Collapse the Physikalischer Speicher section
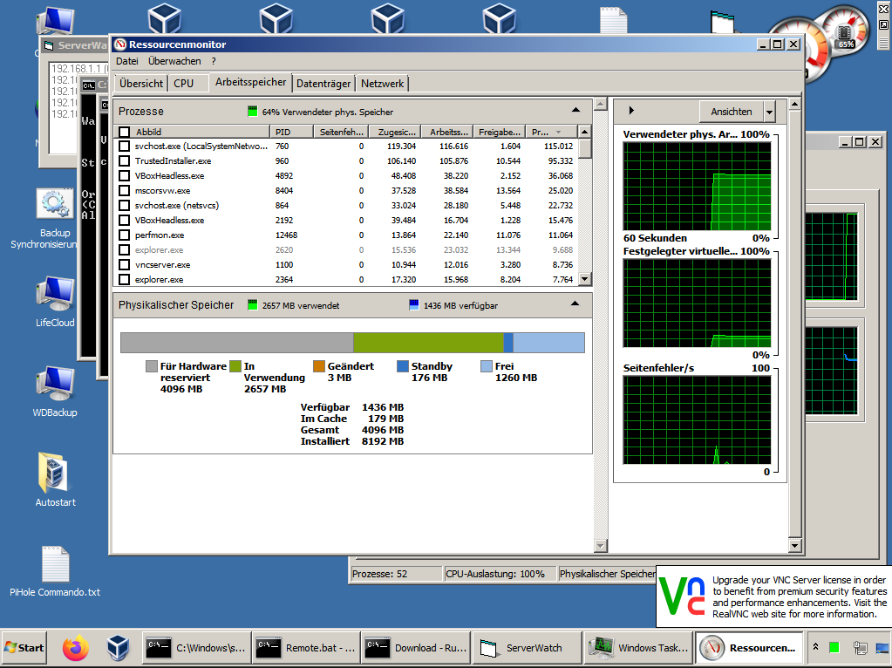 575,304
